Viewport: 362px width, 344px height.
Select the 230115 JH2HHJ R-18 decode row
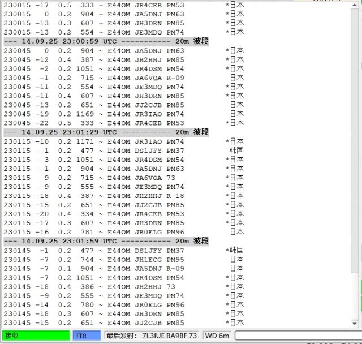[123, 196]
